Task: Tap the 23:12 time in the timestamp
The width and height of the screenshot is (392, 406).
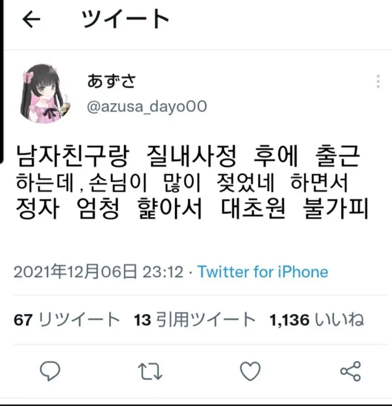Action: [163, 272]
